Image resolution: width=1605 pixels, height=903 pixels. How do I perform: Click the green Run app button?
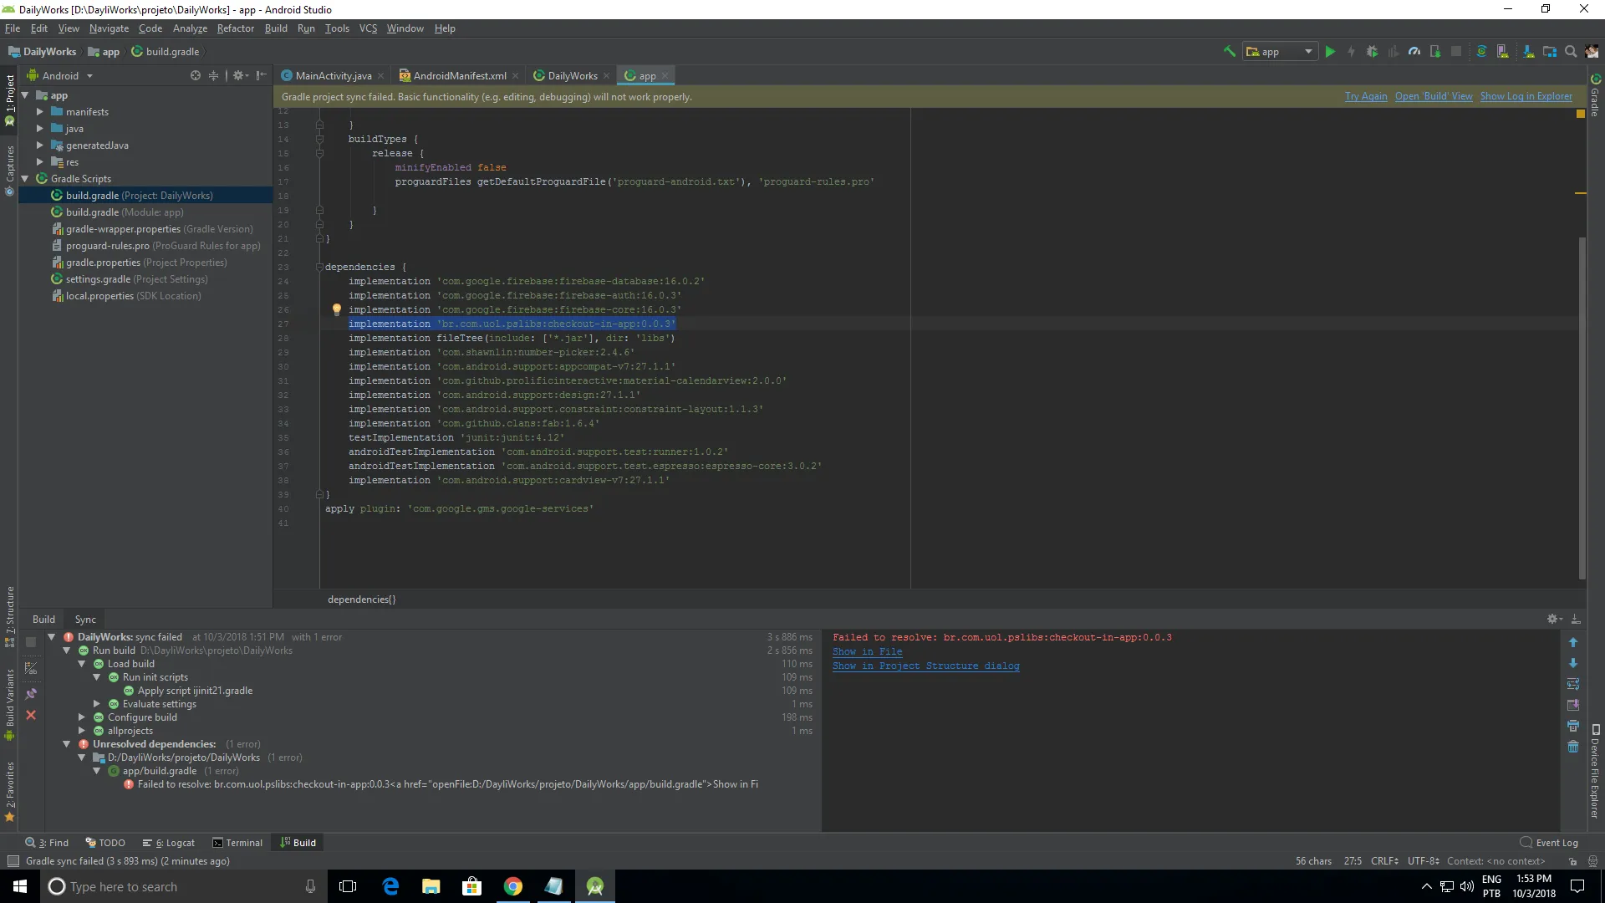tap(1330, 52)
